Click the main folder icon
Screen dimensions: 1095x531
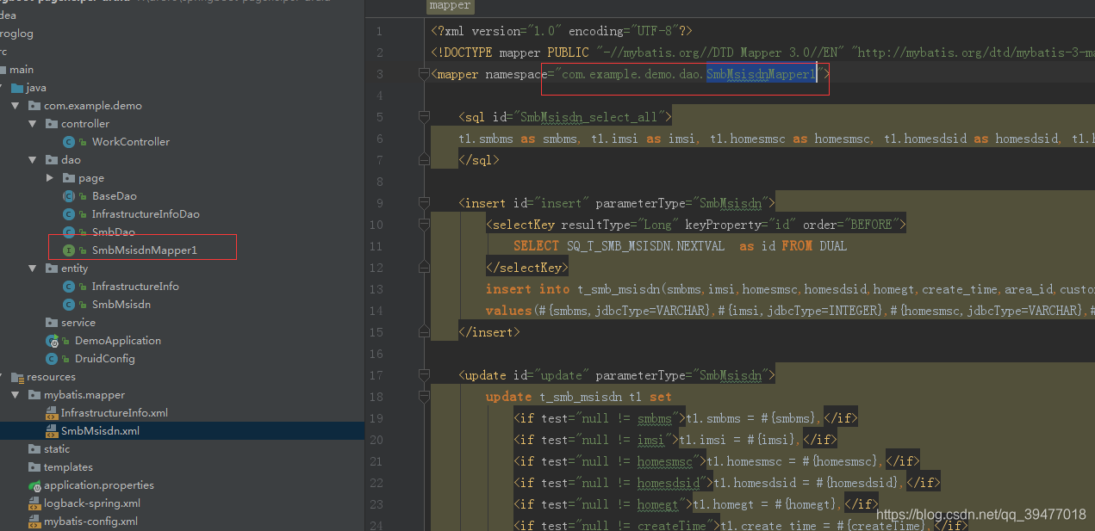[3, 70]
